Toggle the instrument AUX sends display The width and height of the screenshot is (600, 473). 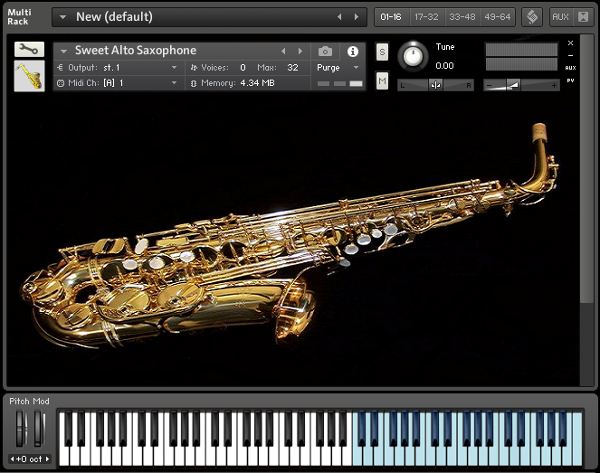(570, 68)
